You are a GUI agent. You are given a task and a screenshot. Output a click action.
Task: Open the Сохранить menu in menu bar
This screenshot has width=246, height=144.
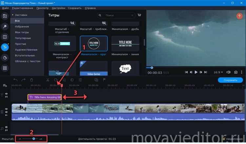point(75,8)
